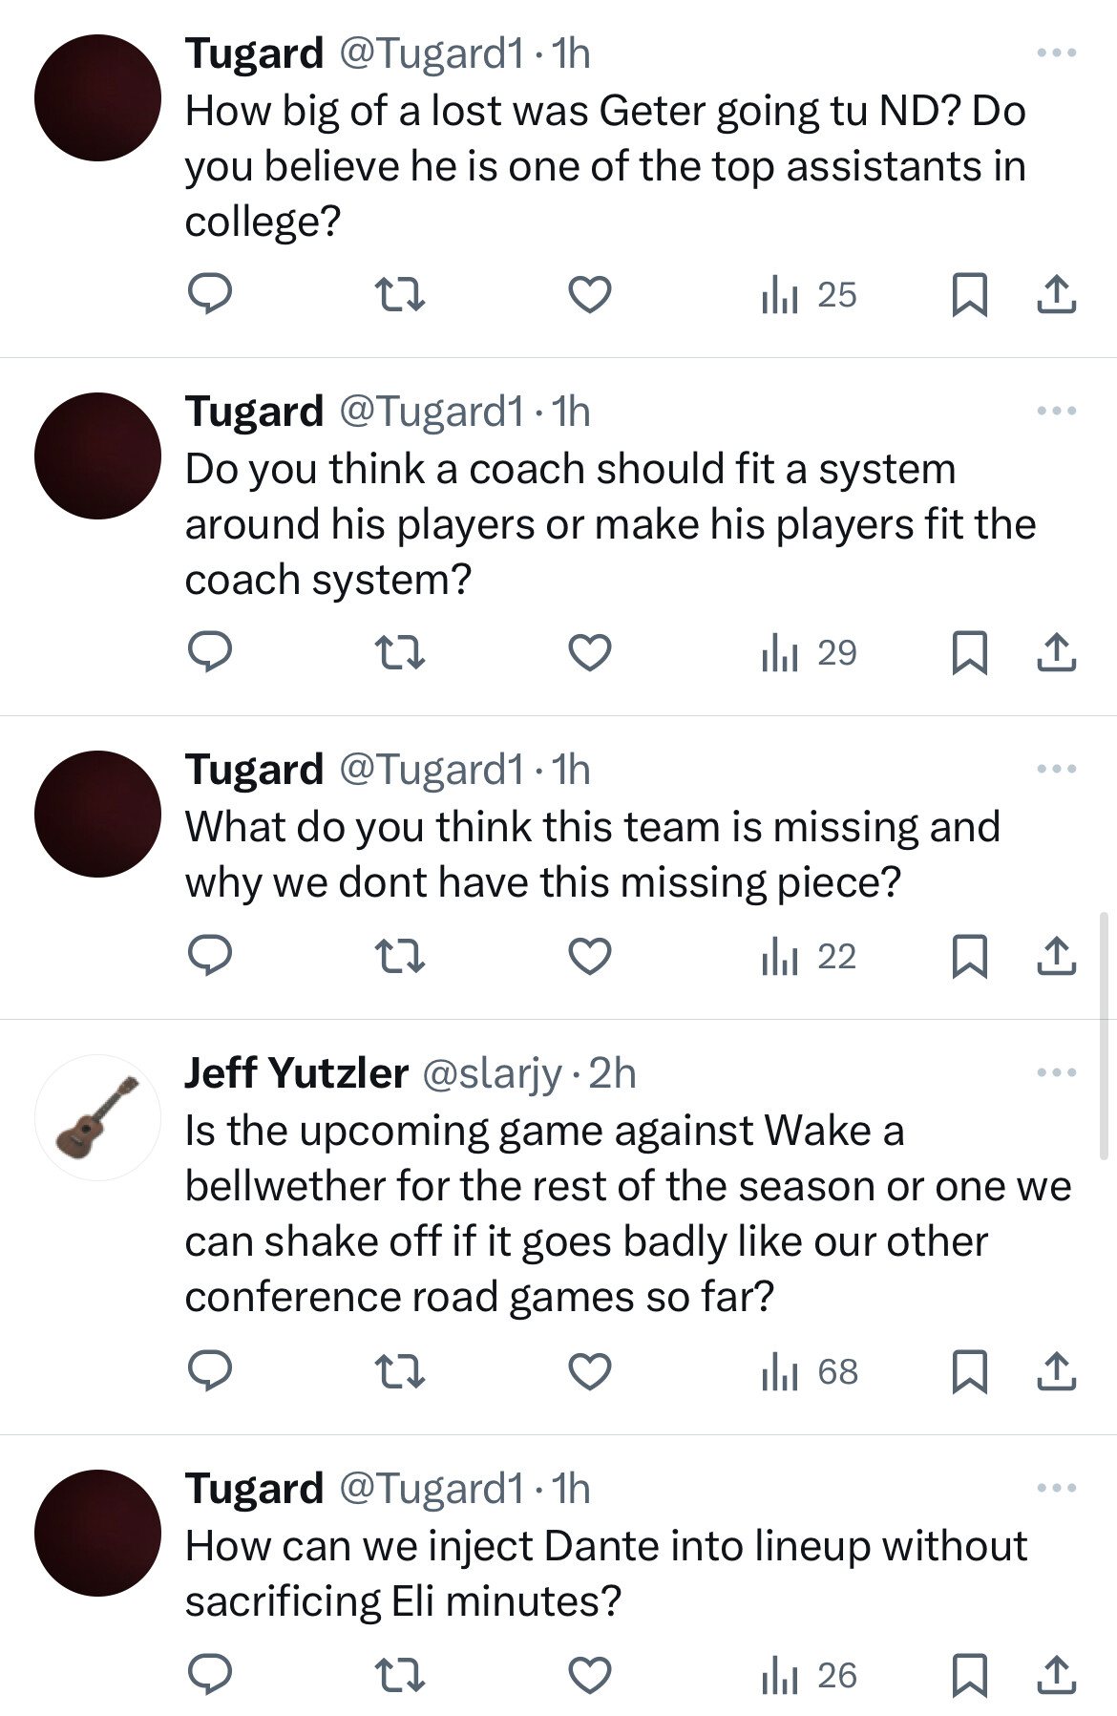
Task: Open more options on Geter tweet
Action: (1057, 53)
